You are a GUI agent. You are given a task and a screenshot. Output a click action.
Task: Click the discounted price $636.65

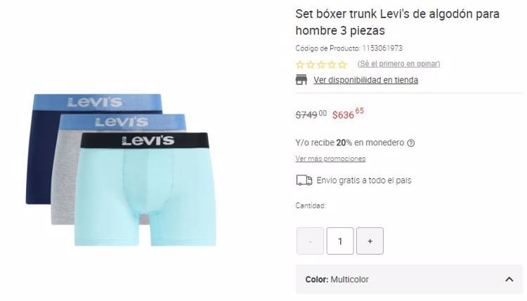pos(348,114)
